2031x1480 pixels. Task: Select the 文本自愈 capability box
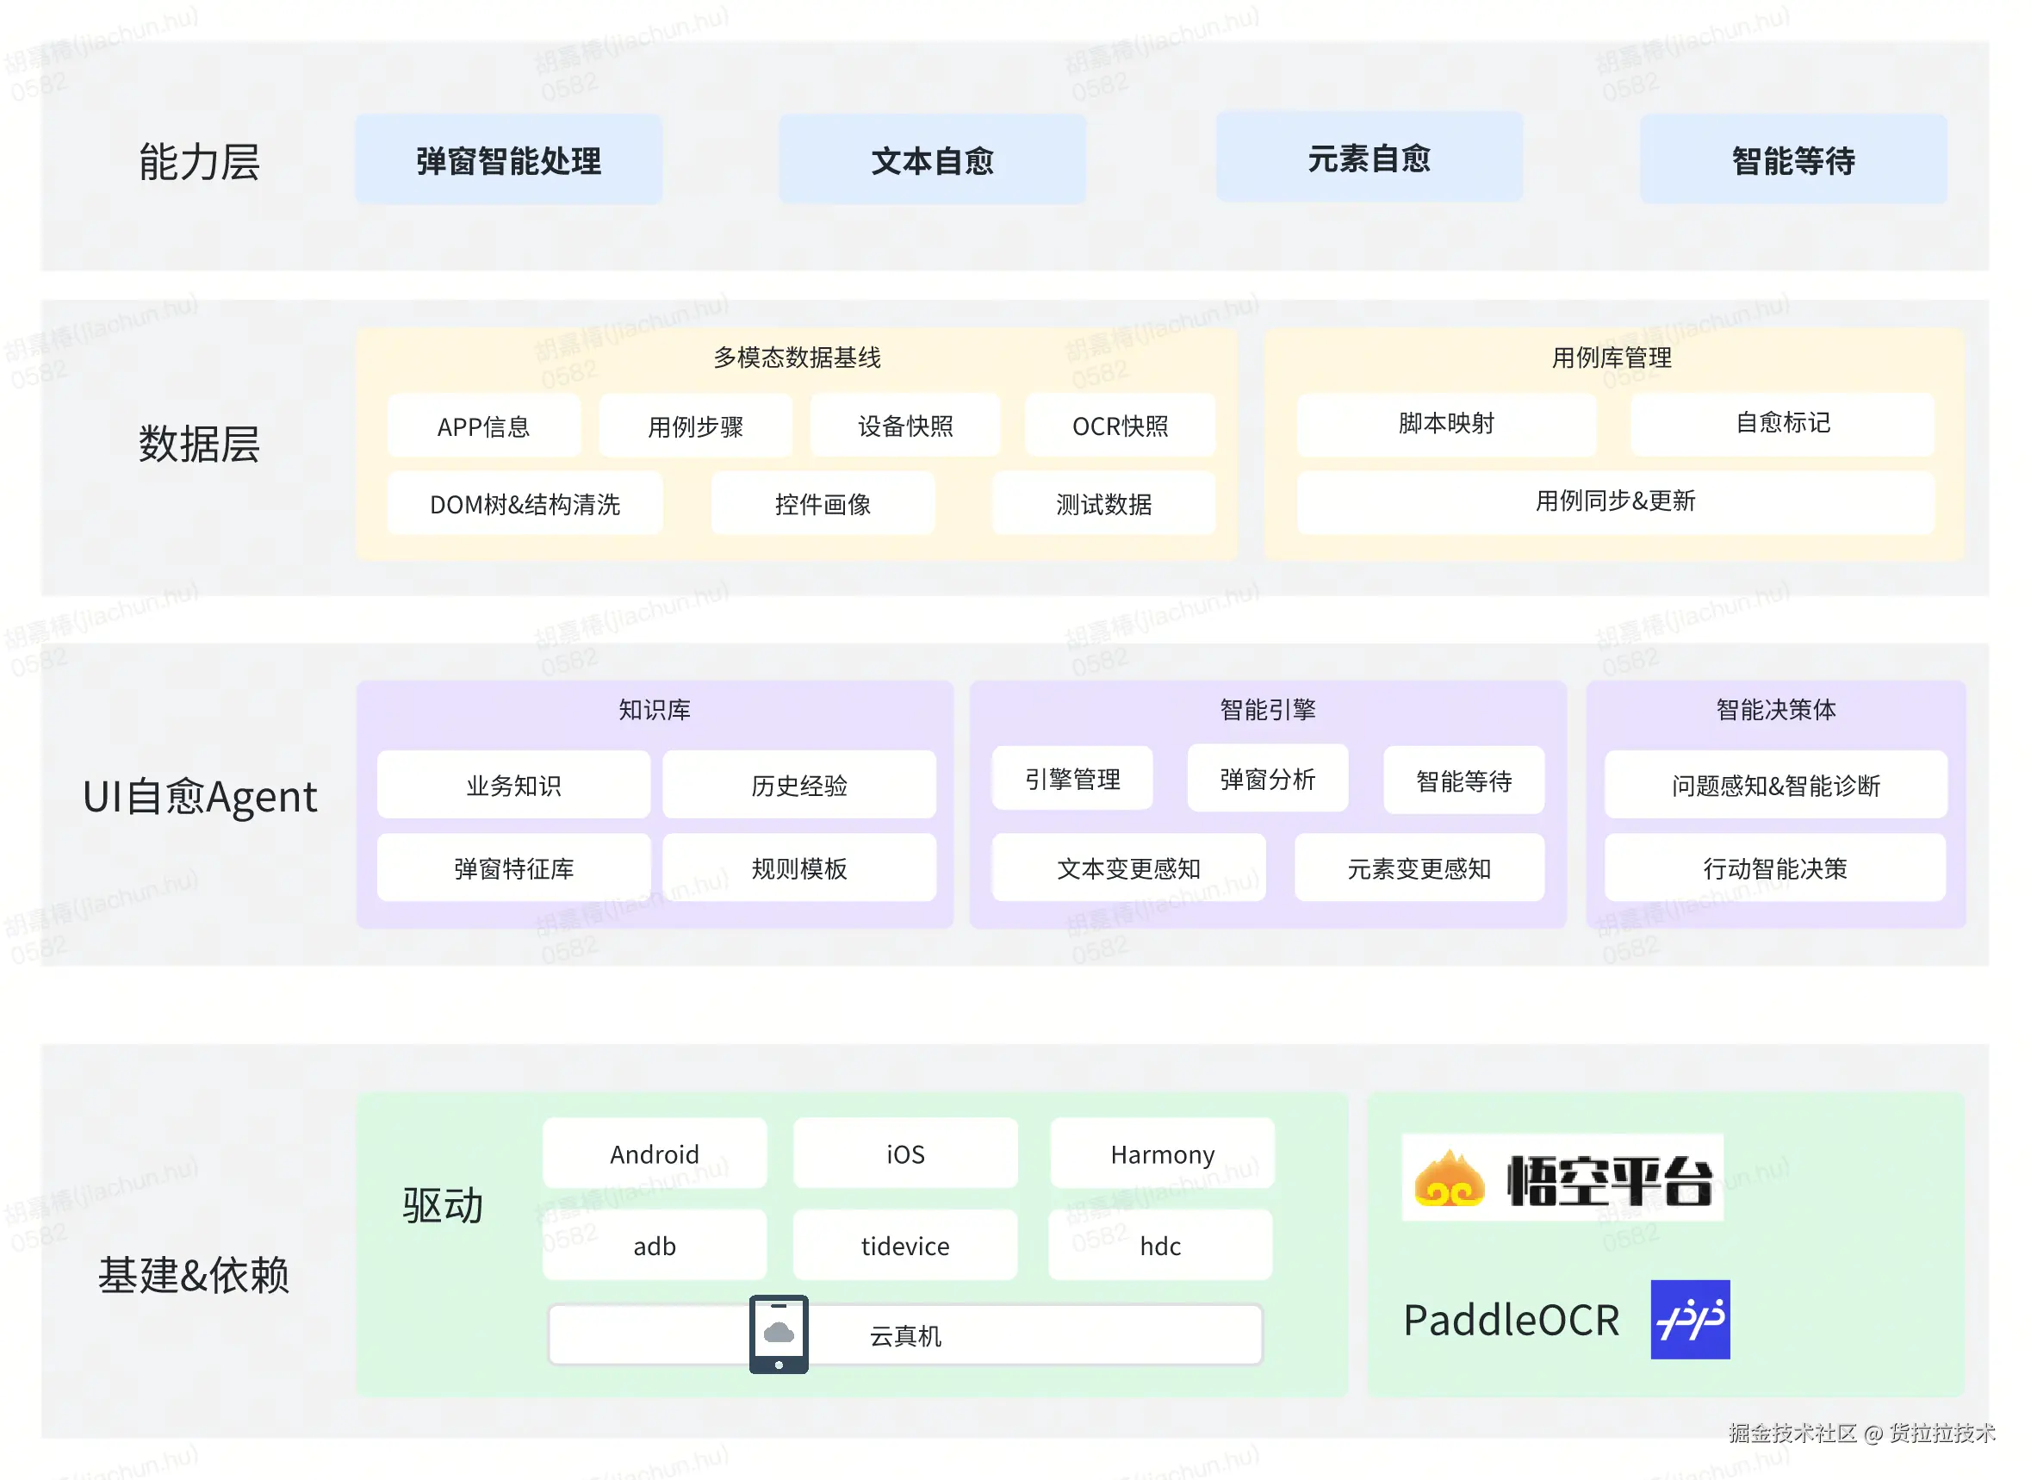pyautogui.click(x=932, y=160)
